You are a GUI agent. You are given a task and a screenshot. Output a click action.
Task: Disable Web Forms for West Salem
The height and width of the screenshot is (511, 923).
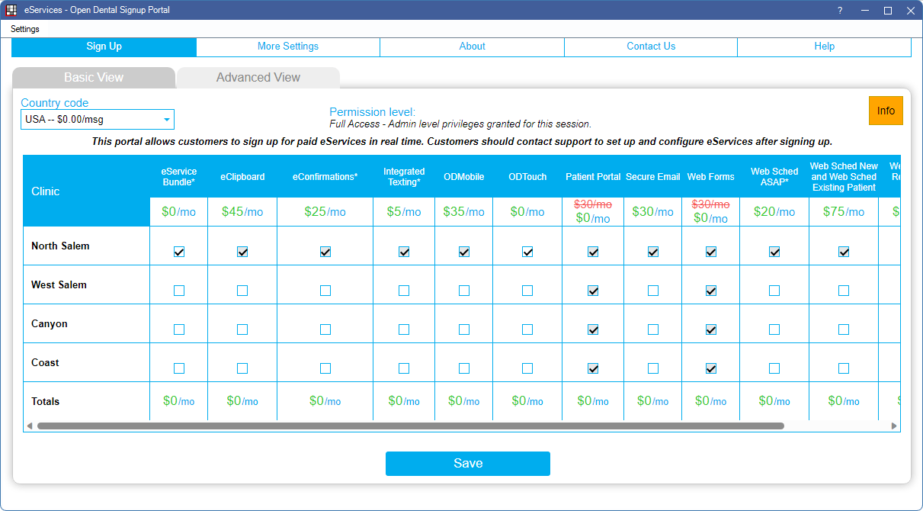pos(710,290)
